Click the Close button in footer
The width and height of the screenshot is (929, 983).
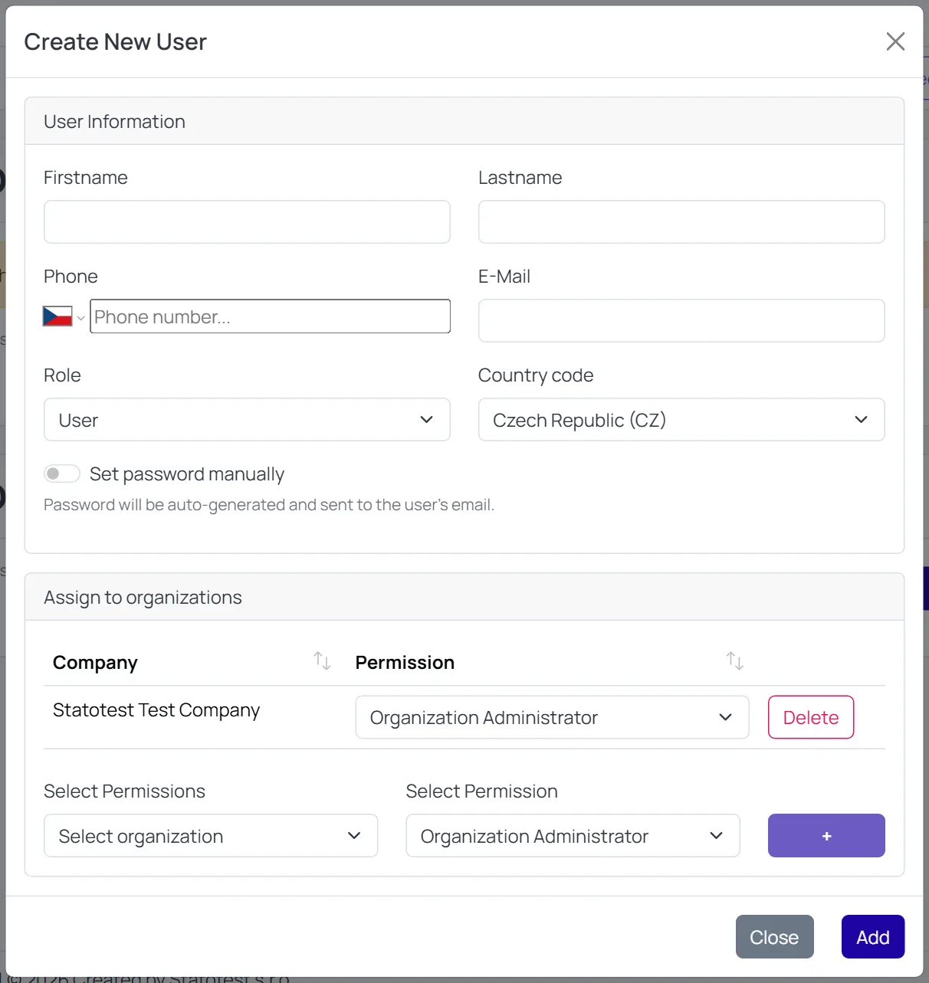click(x=774, y=937)
